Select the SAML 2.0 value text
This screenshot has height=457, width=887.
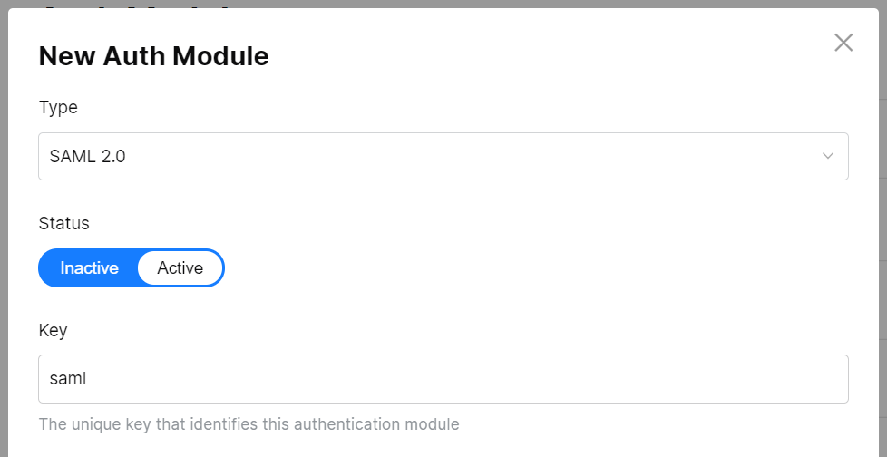coord(87,156)
